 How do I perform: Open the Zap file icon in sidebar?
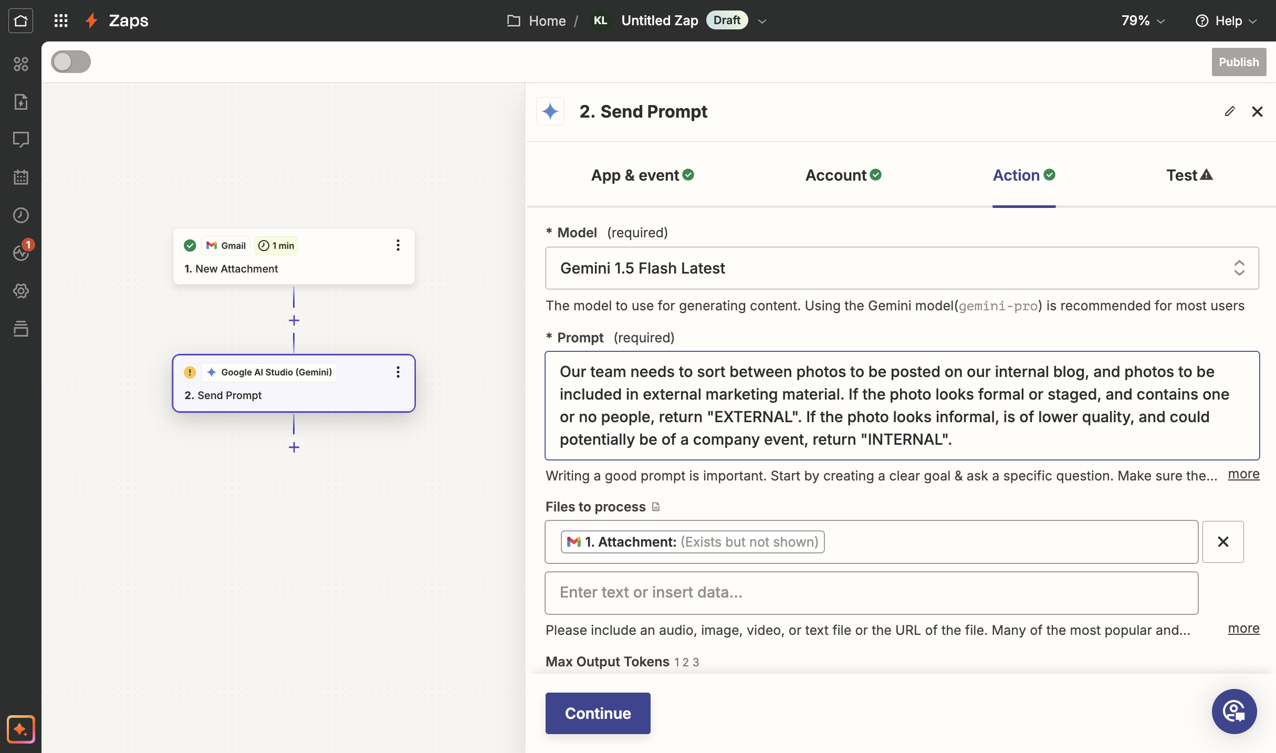20,102
